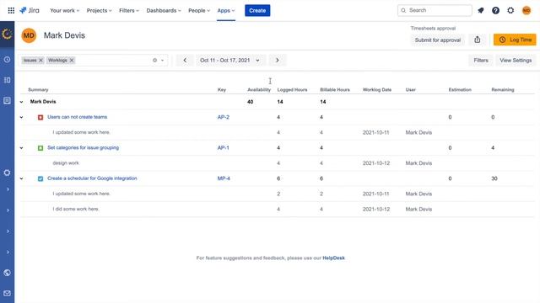Viewport: 540px width, 303px height.
Task: Expand the first sidebar chevron item
Action: 8,189
